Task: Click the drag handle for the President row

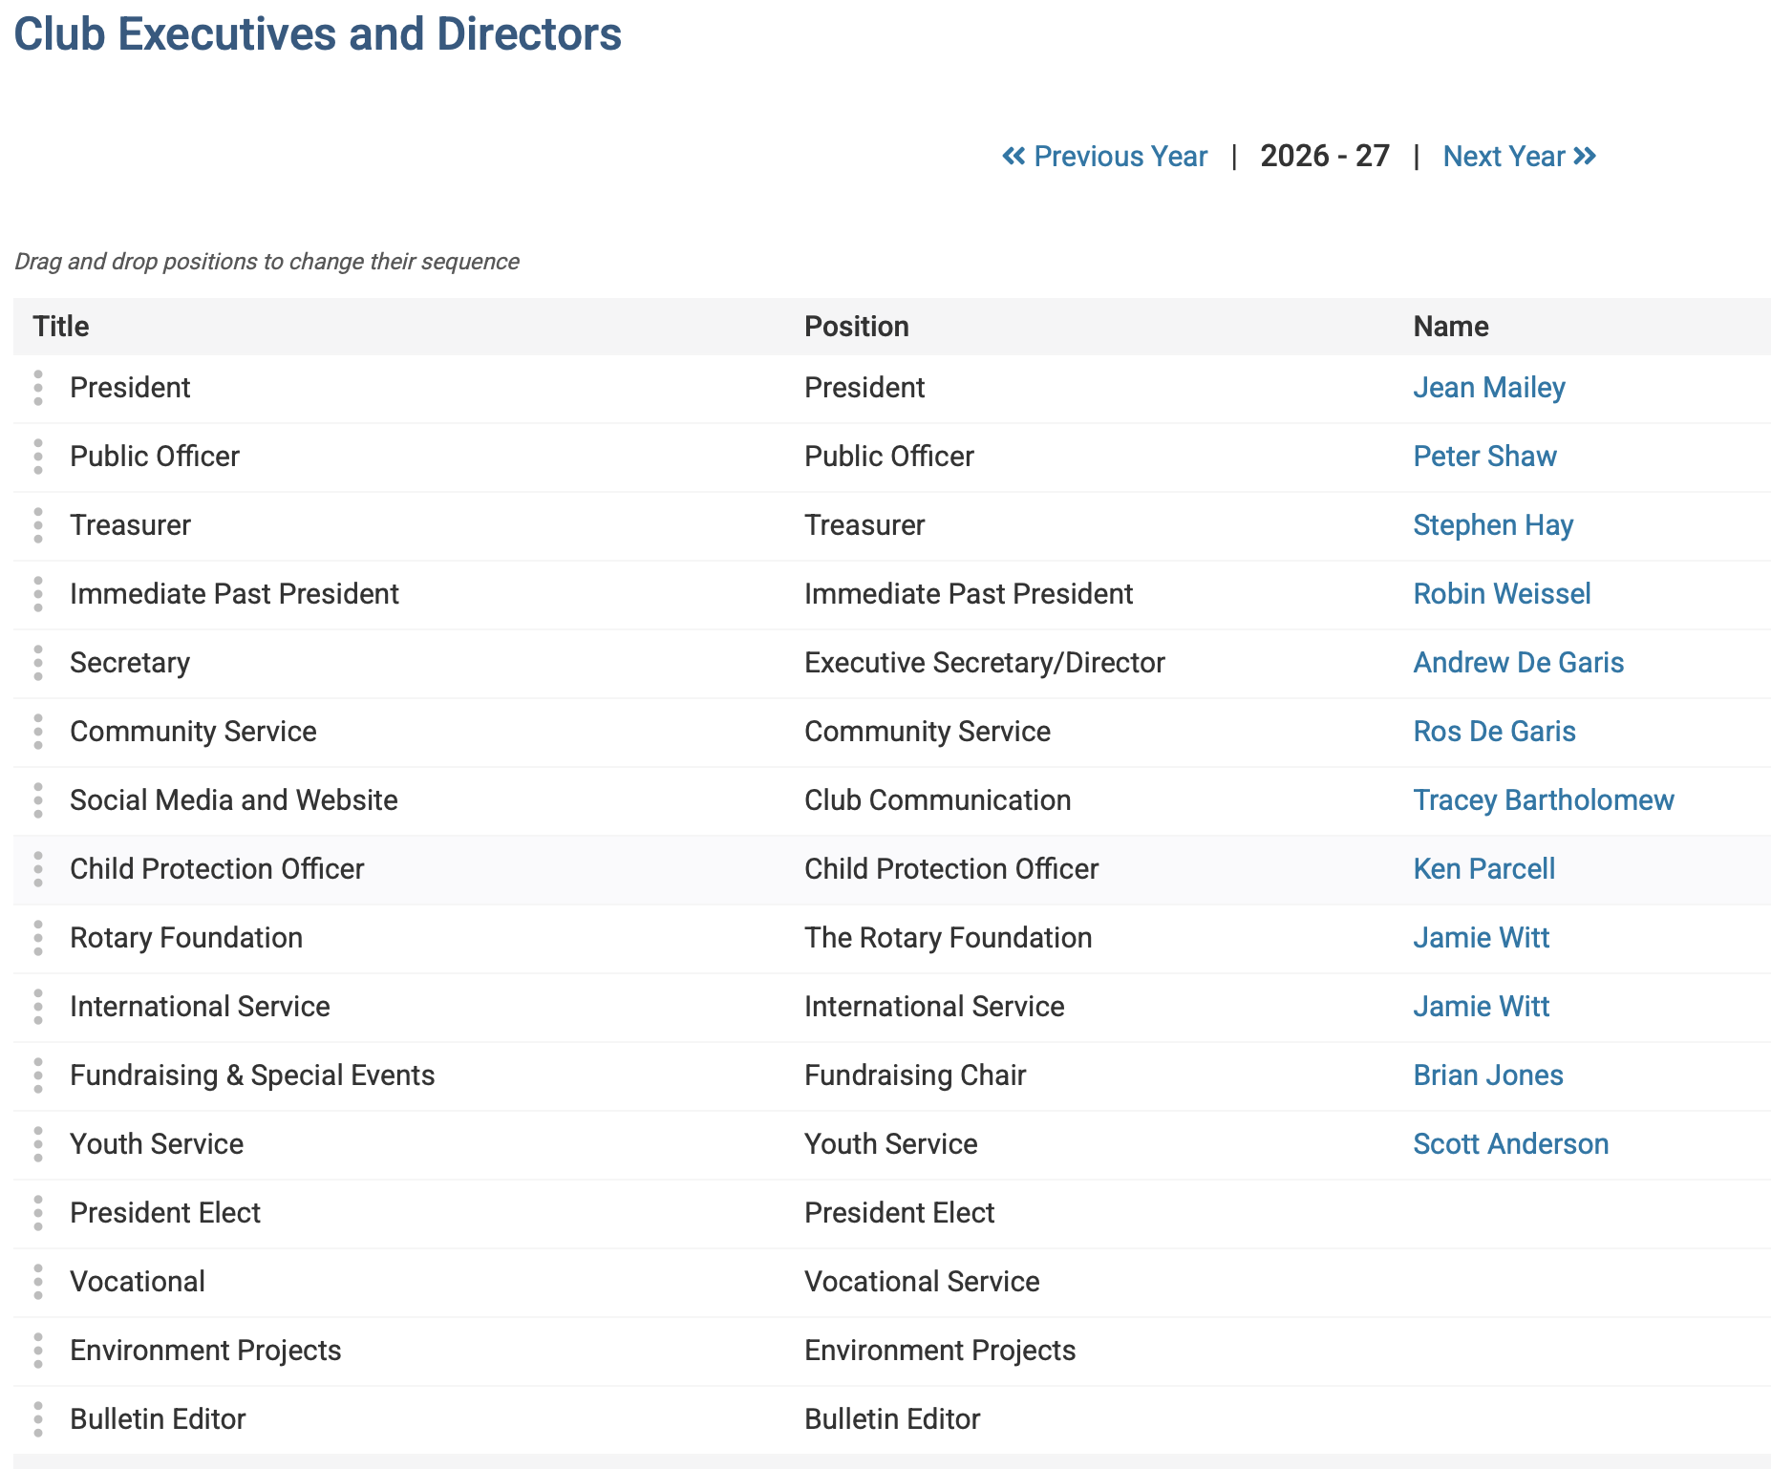Action: coord(38,388)
